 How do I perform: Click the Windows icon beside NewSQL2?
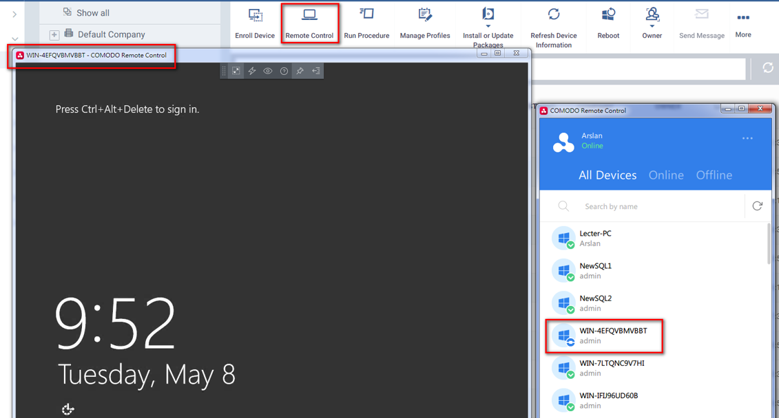tap(563, 303)
